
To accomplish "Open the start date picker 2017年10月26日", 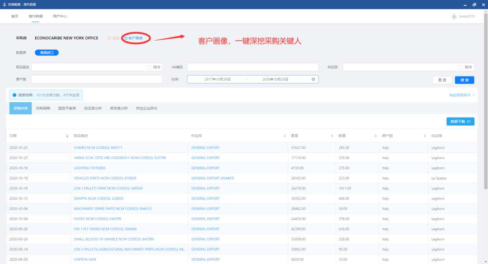I will (217, 80).
